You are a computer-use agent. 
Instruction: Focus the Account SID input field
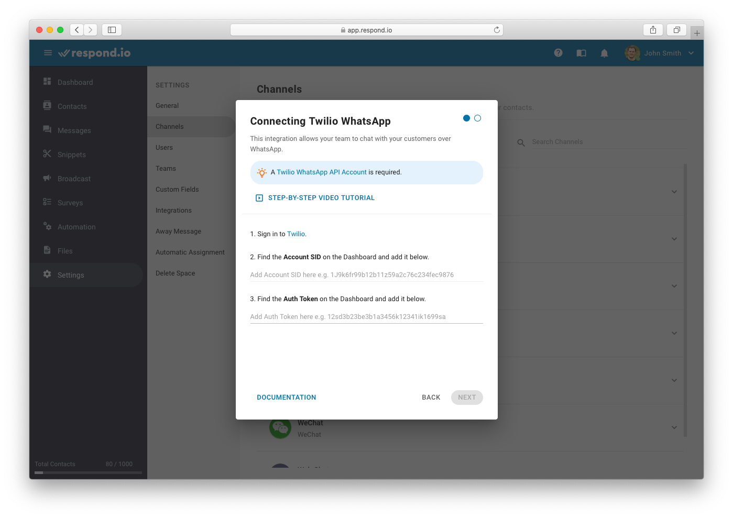(366, 275)
